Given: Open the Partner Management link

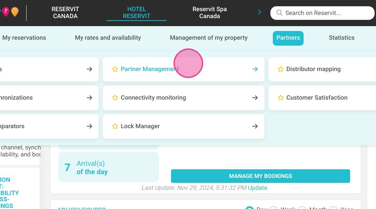Looking at the screenshot, I should 150,69.
